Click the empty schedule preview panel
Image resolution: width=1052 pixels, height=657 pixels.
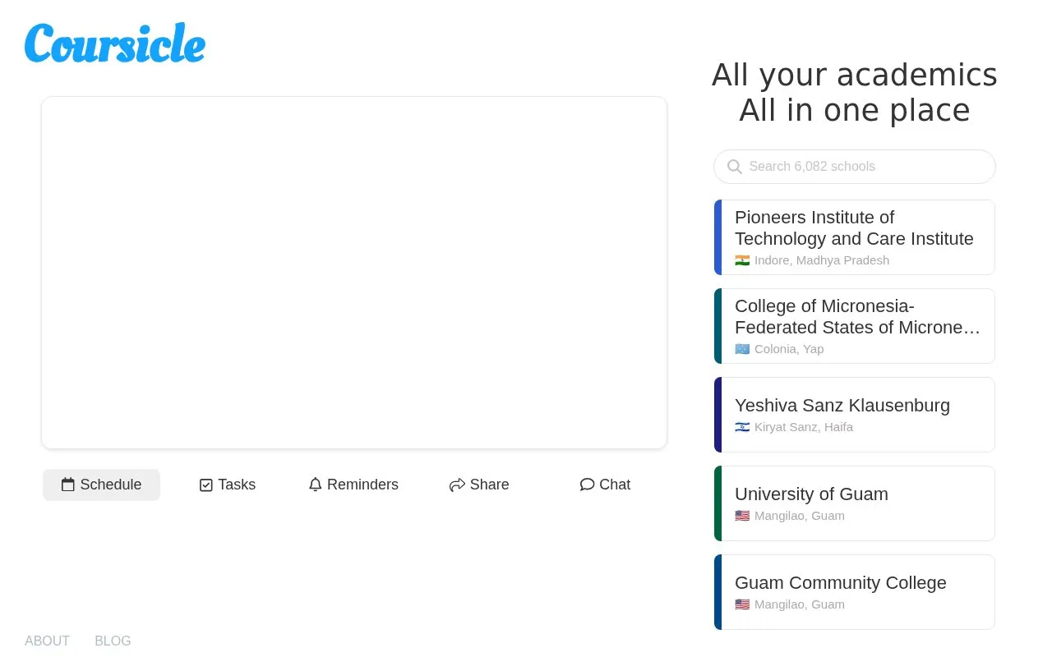pos(354,273)
